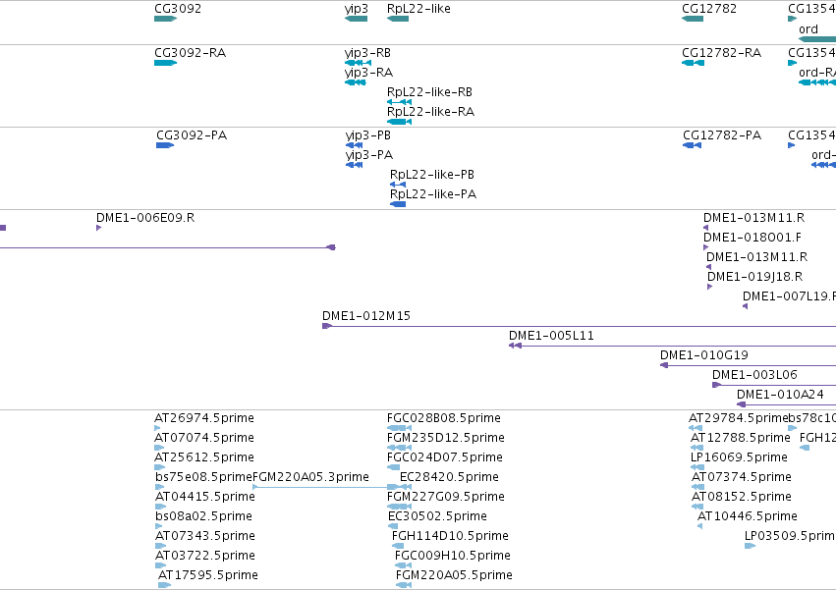Select the FGC028B08.5prime EST label
The width and height of the screenshot is (836, 590).
coord(444,418)
